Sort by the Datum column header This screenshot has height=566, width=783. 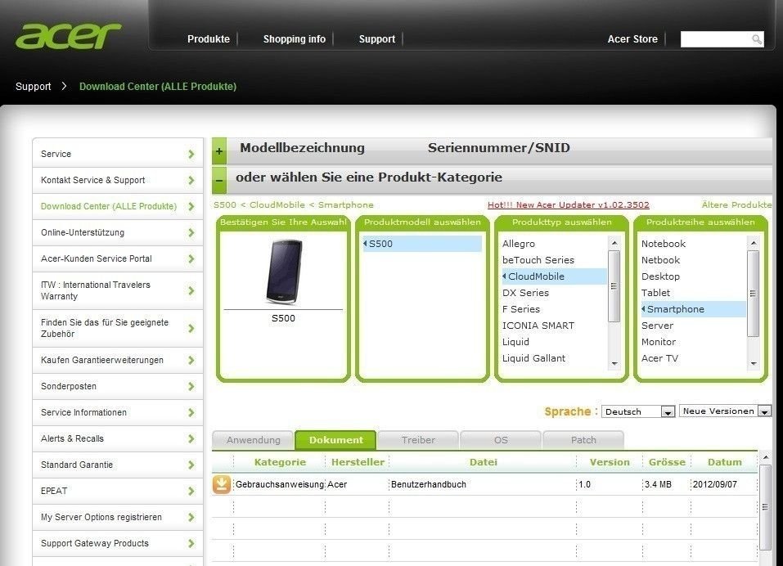725,462
